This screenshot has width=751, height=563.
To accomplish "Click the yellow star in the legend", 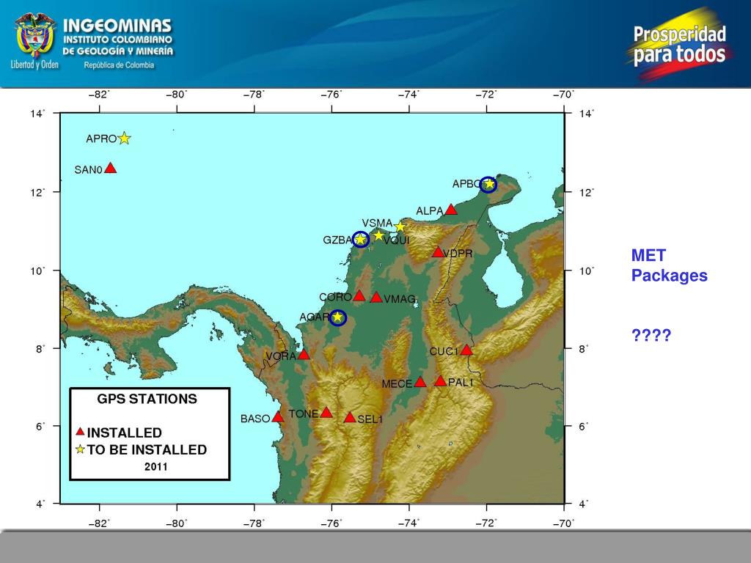I will 81,449.
